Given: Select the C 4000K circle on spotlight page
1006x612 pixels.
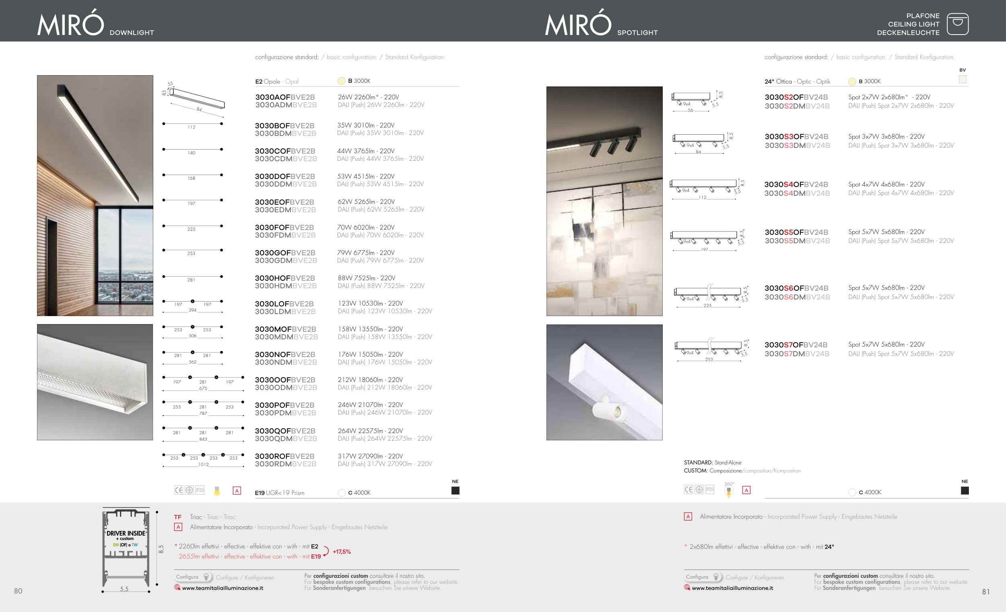Looking at the screenshot, I should 852,492.
